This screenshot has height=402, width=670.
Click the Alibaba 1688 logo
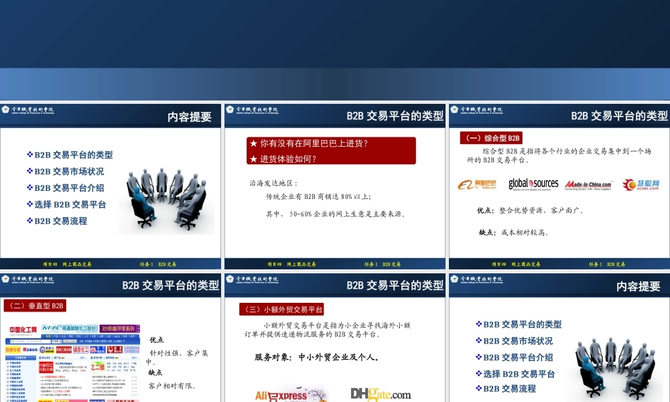477,184
